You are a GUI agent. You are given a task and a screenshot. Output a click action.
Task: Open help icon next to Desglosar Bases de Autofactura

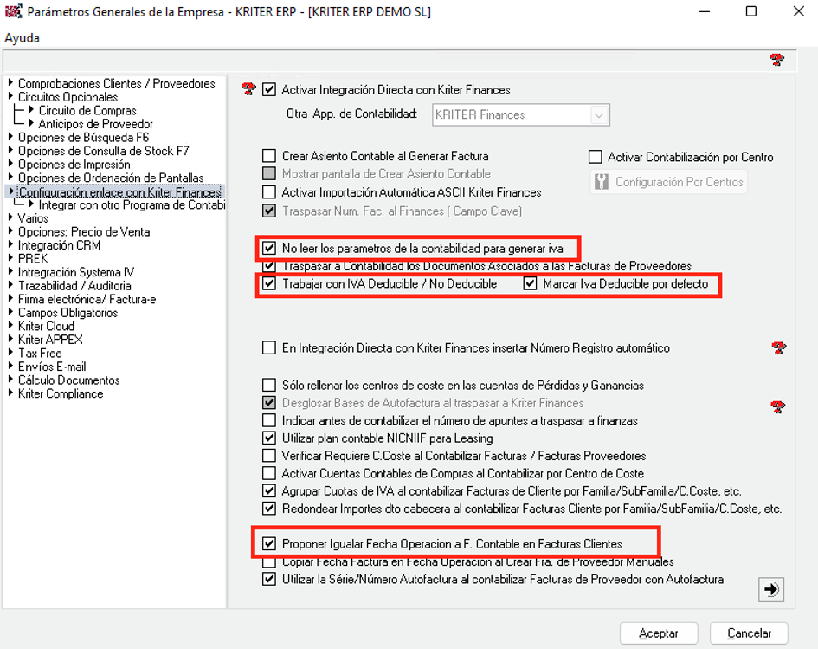[778, 406]
